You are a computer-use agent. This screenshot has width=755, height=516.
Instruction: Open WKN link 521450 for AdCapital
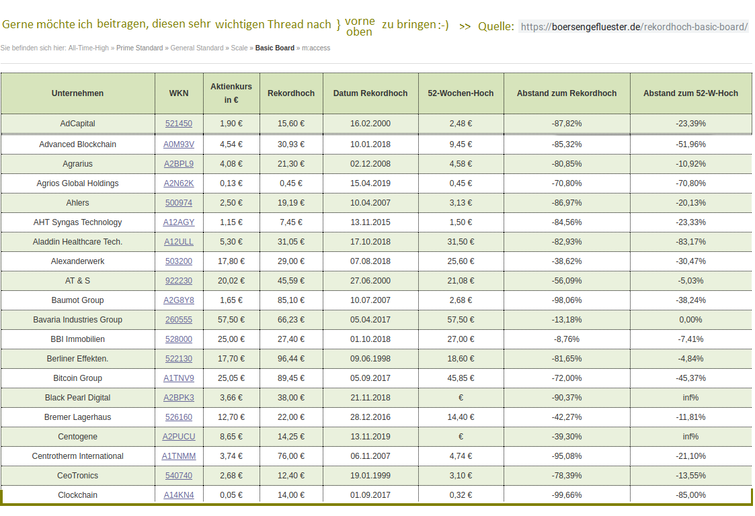179,124
